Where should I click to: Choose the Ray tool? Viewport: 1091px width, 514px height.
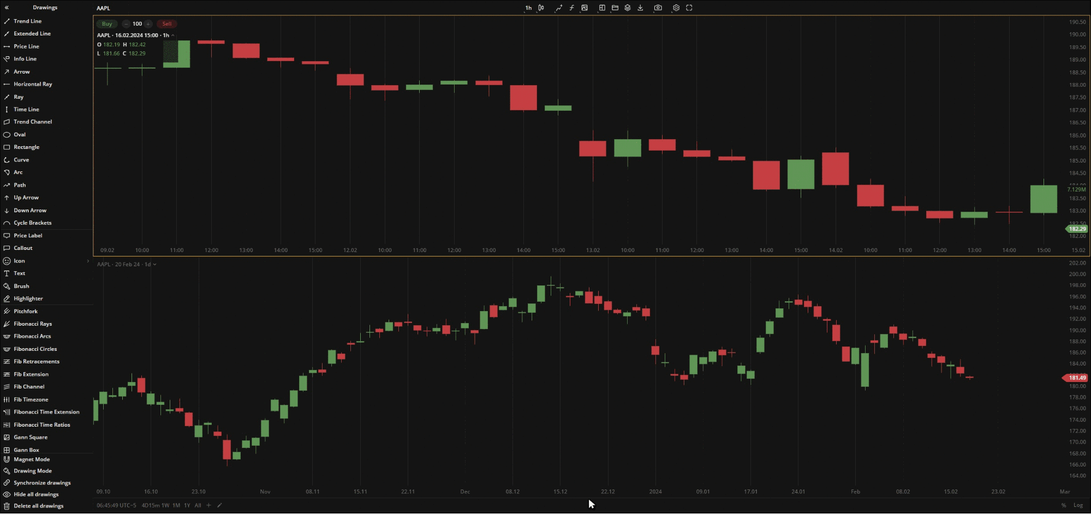pos(19,97)
